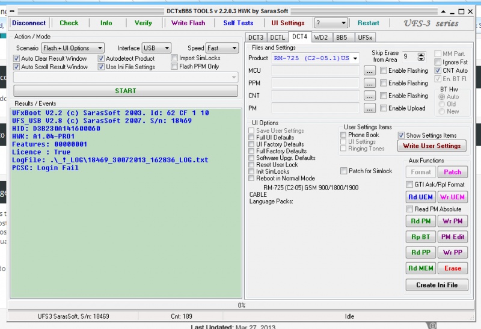Enable Ignore Fst checkbox
The width and height of the screenshot is (481, 329).
pos(438,62)
